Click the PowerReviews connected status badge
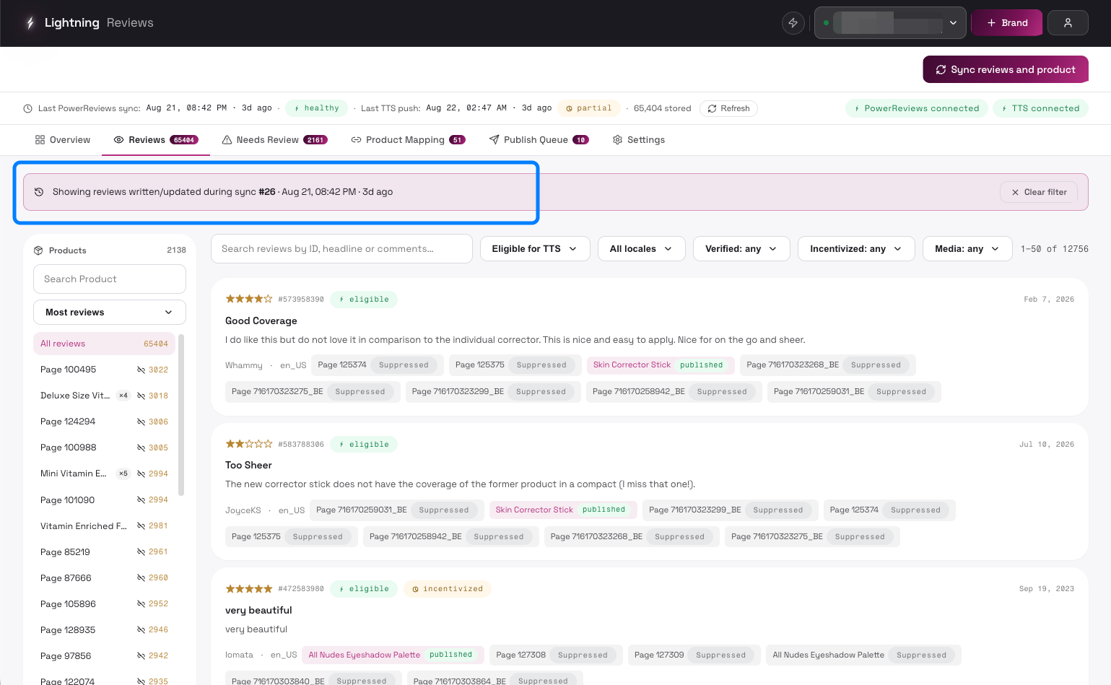Screen dimensions: 1111x685 pos(915,109)
